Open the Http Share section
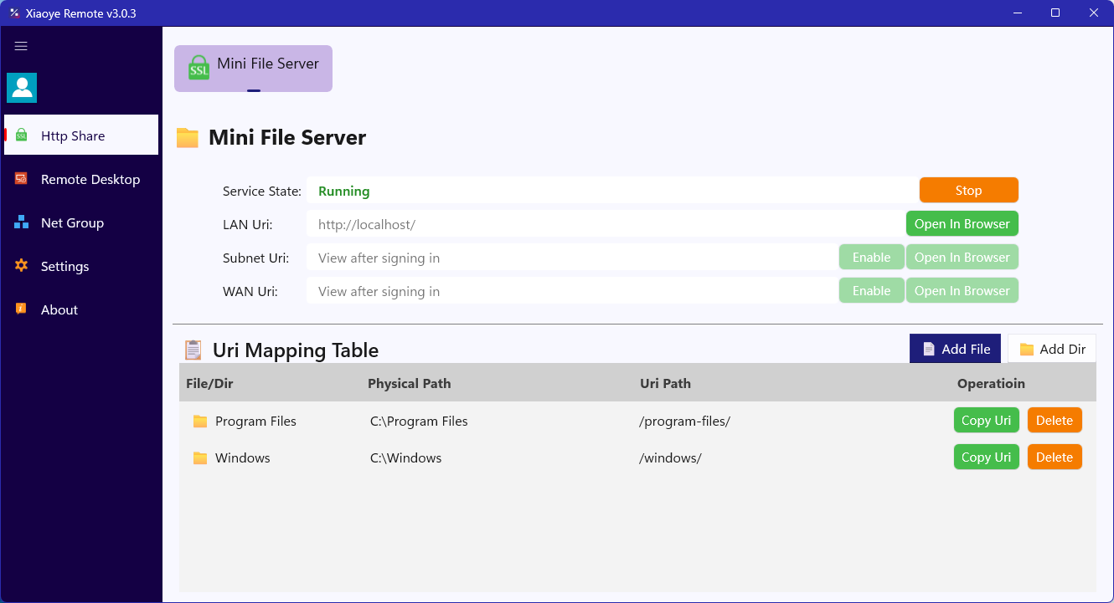 (x=81, y=135)
